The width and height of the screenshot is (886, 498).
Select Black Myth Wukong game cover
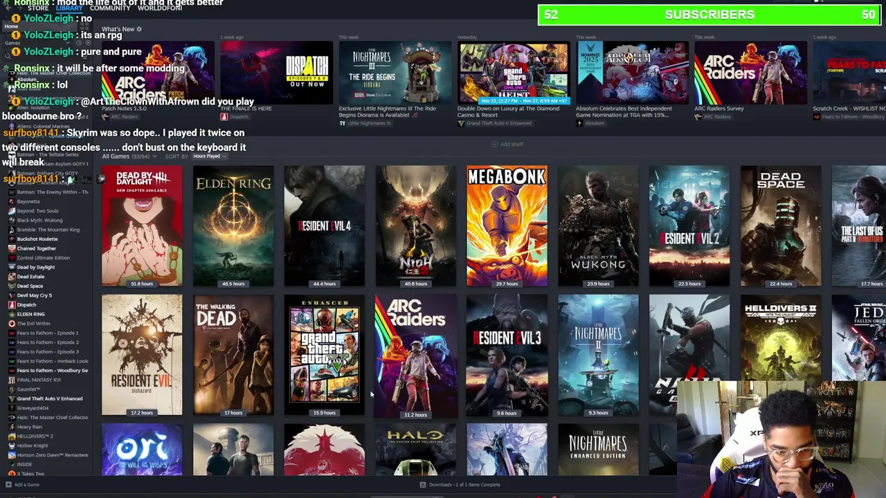coord(598,225)
